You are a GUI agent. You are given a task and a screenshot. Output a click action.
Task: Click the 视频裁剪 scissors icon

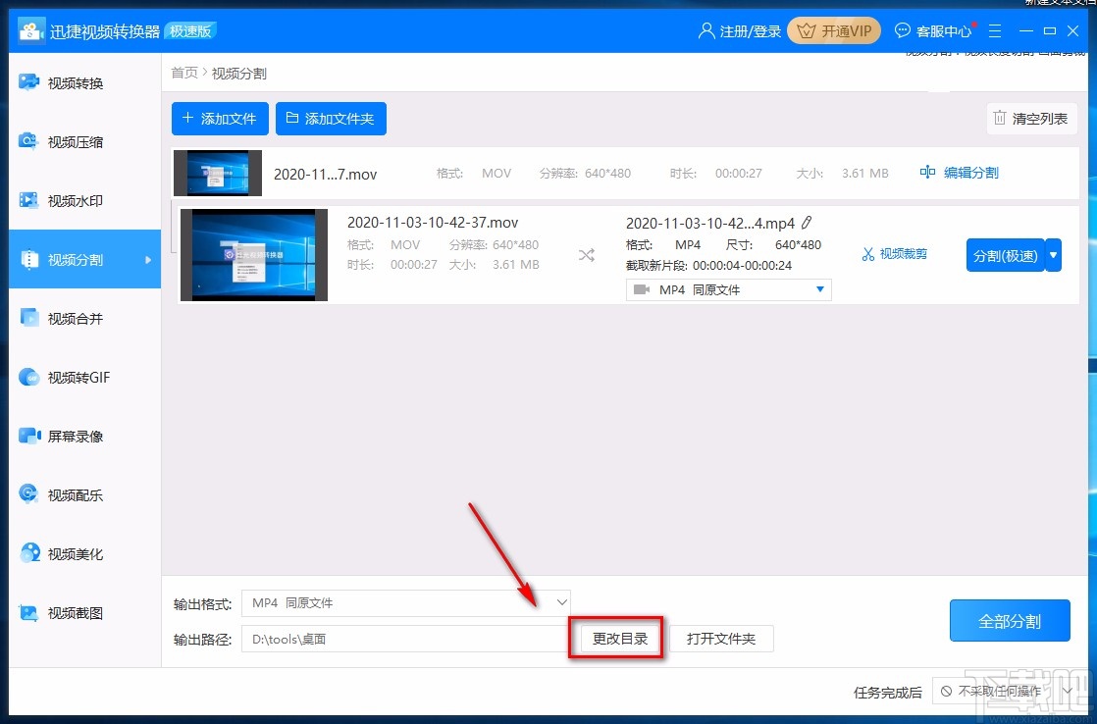[868, 254]
